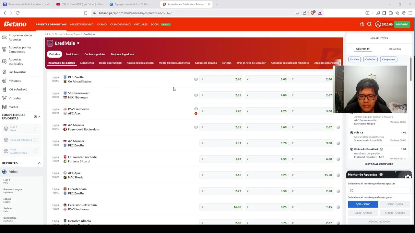Open the Brave VPN shield icon
Screen dimensions: 415x233
(404, 13)
